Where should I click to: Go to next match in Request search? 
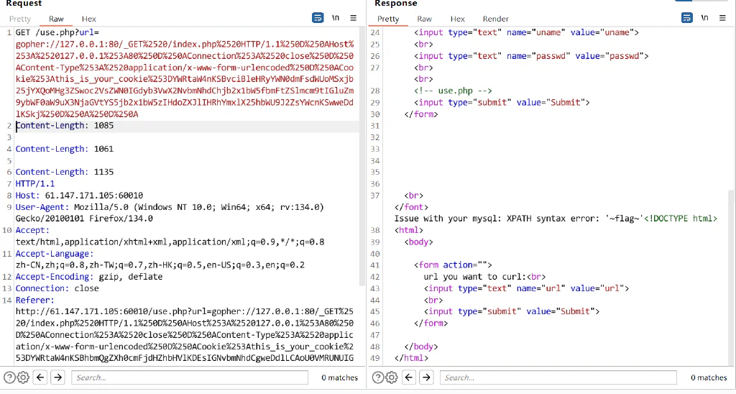(x=57, y=377)
